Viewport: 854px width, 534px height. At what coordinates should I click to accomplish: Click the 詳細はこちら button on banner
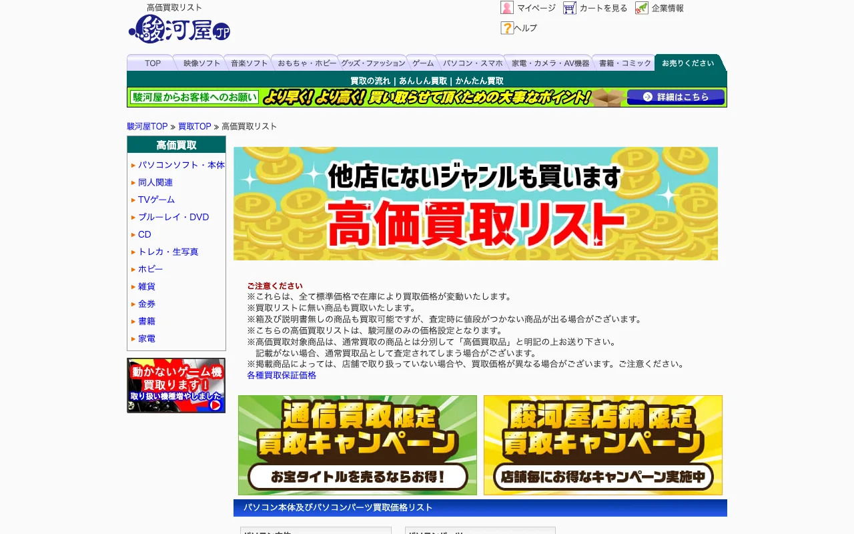pyautogui.click(x=676, y=97)
